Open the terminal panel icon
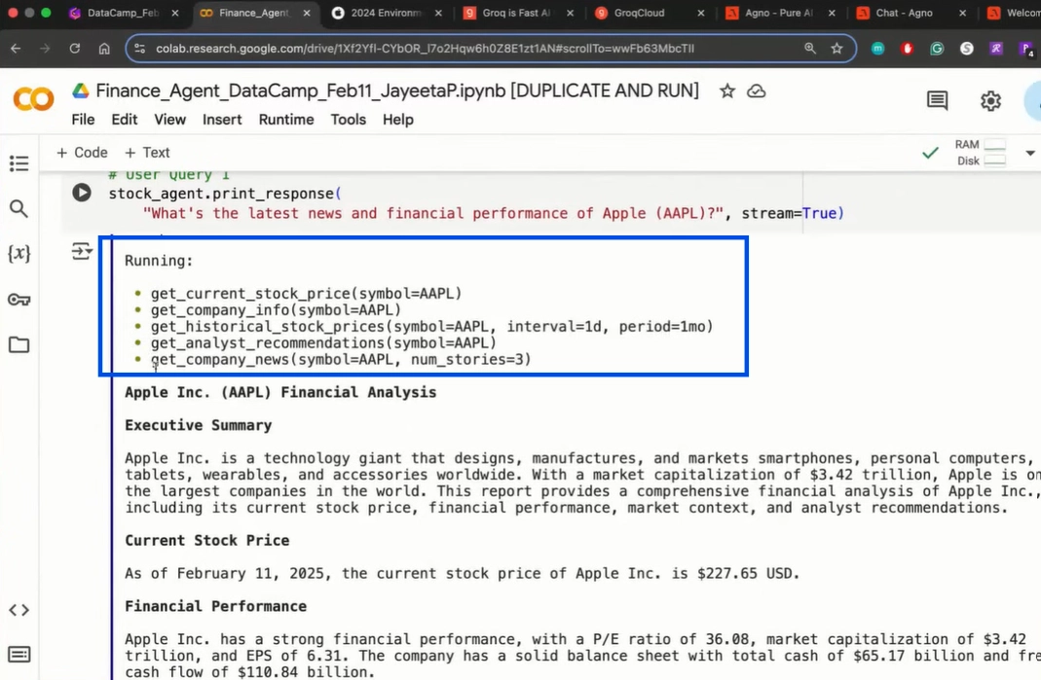This screenshot has height=680, width=1041. (19, 655)
